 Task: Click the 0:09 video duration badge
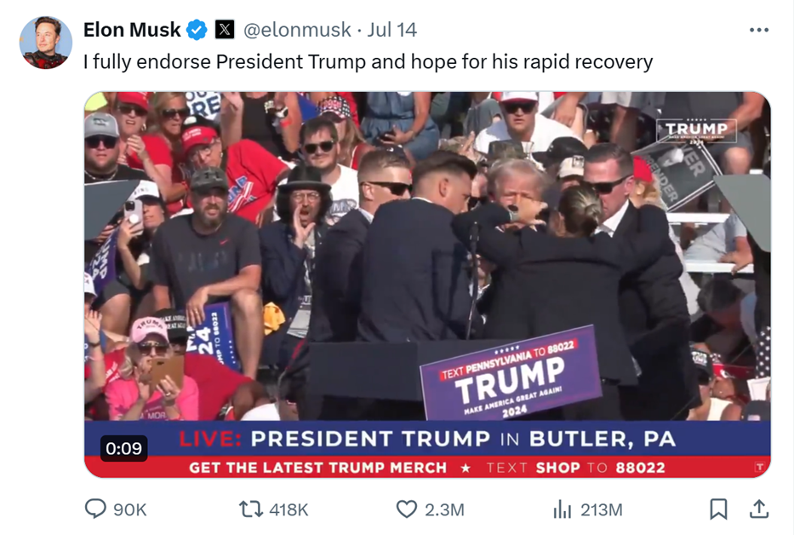(124, 448)
